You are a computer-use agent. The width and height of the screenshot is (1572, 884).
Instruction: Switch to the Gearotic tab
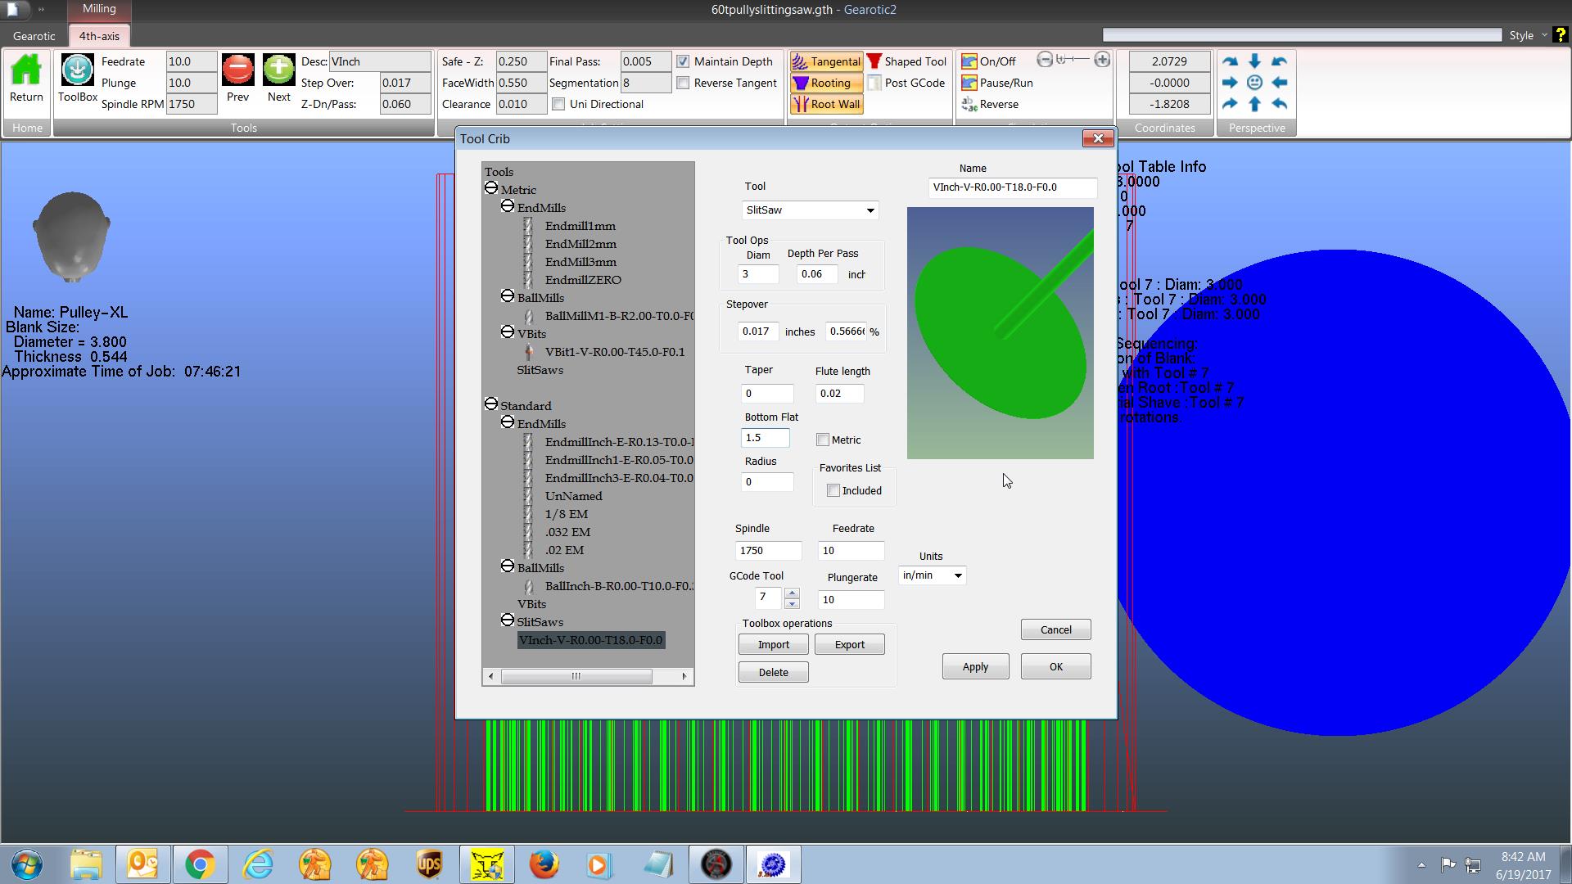click(x=34, y=36)
